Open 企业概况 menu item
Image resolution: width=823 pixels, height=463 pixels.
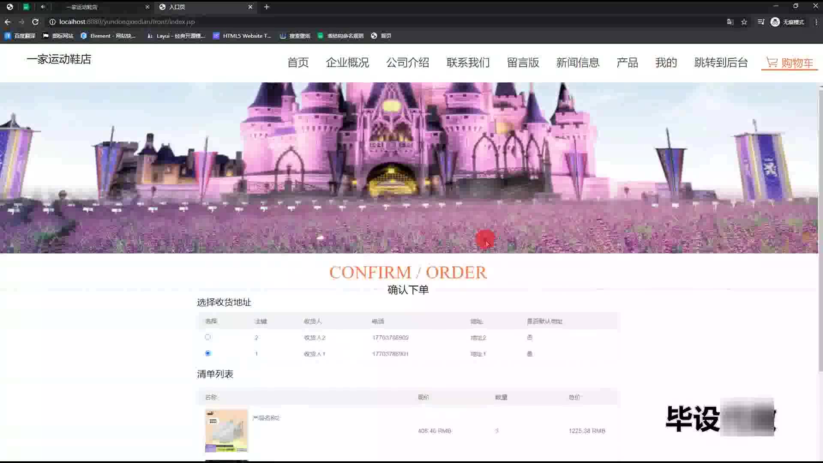[347, 63]
